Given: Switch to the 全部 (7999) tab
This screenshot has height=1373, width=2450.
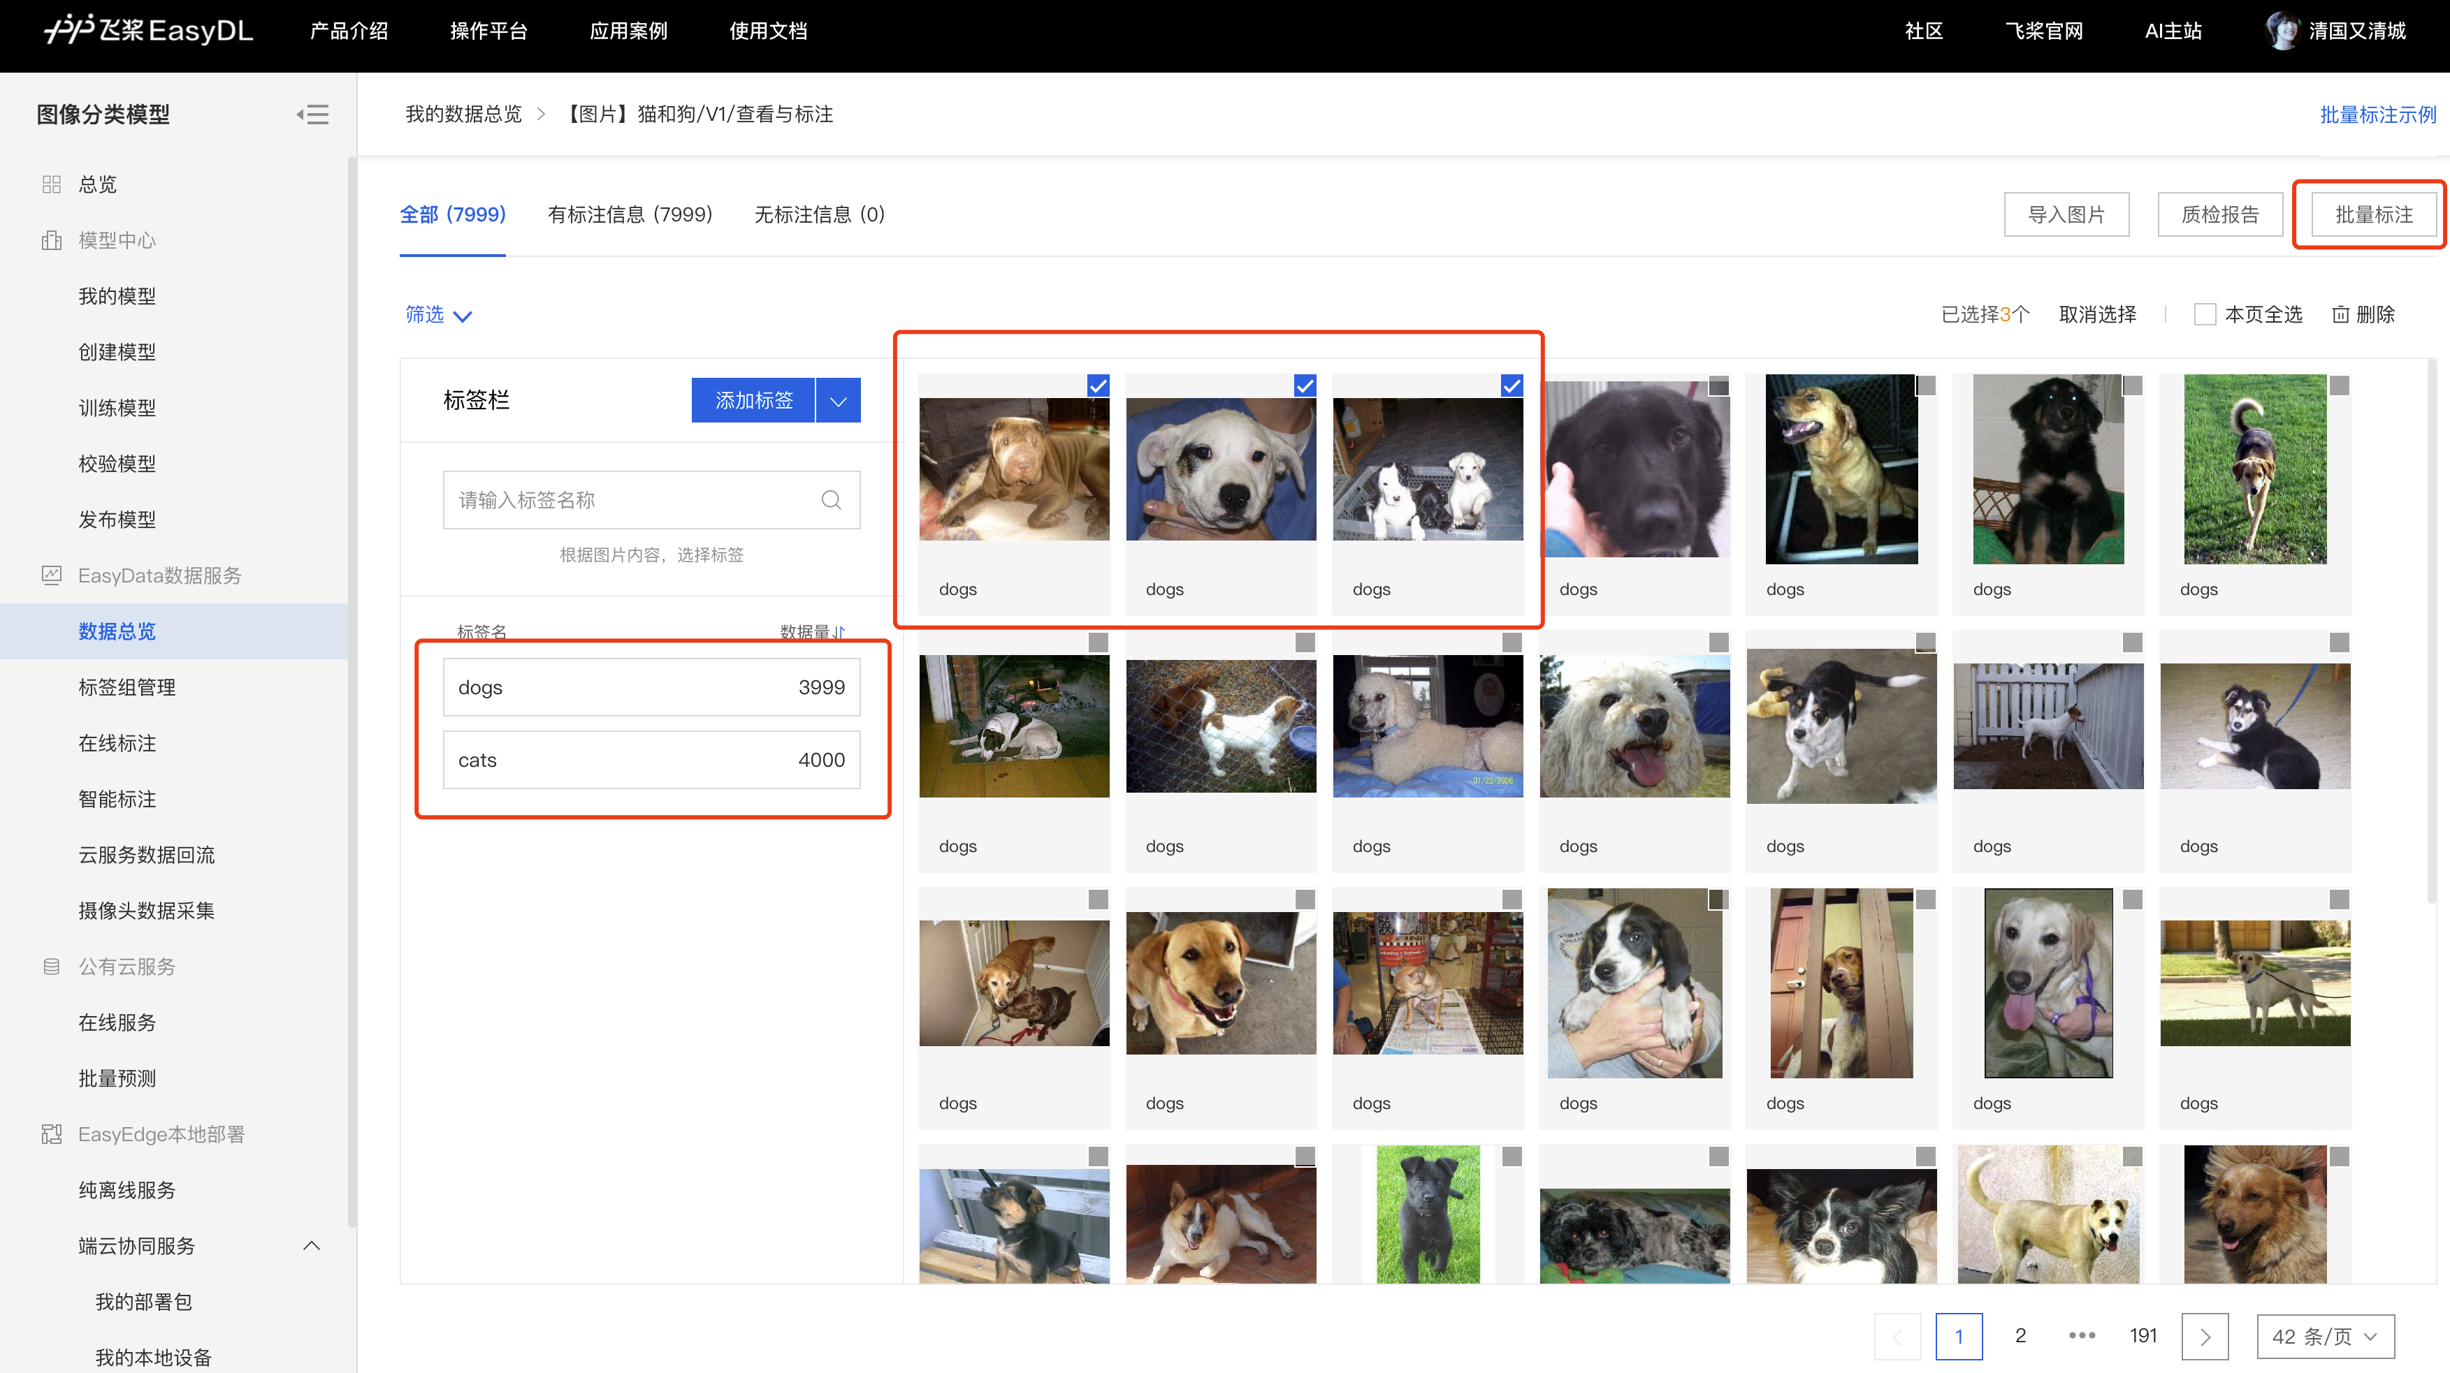Looking at the screenshot, I should click(x=453, y=215).
